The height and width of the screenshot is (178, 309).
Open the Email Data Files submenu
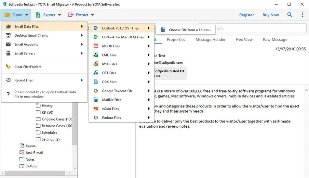44,26
